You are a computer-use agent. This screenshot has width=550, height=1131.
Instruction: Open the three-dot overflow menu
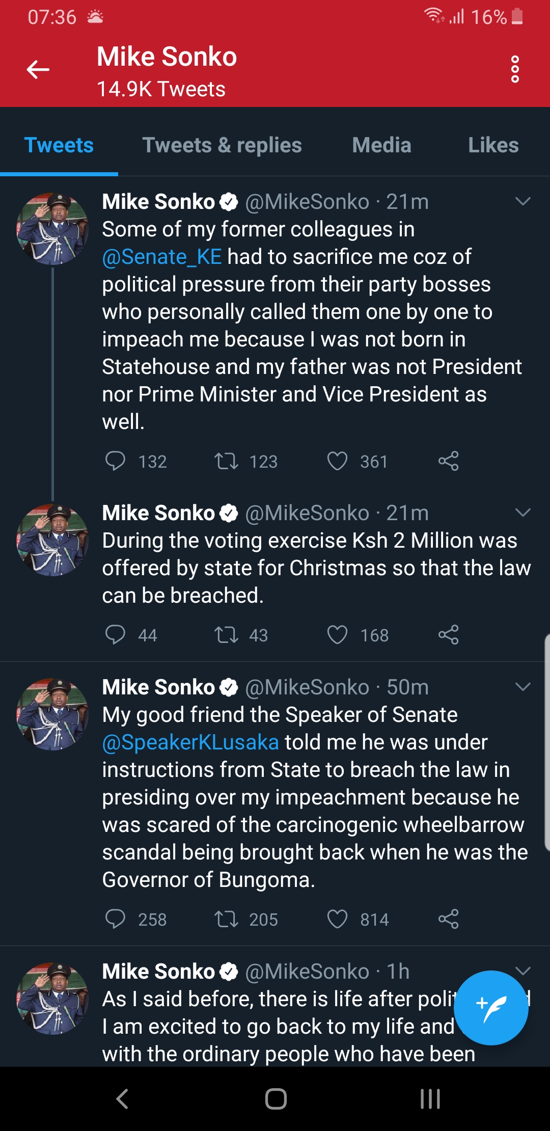(x=515, y=69)
